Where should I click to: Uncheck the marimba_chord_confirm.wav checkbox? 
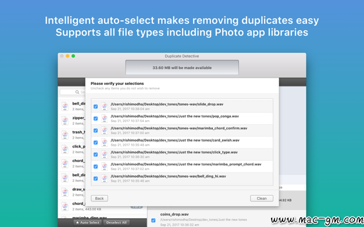tap(95, 131)
